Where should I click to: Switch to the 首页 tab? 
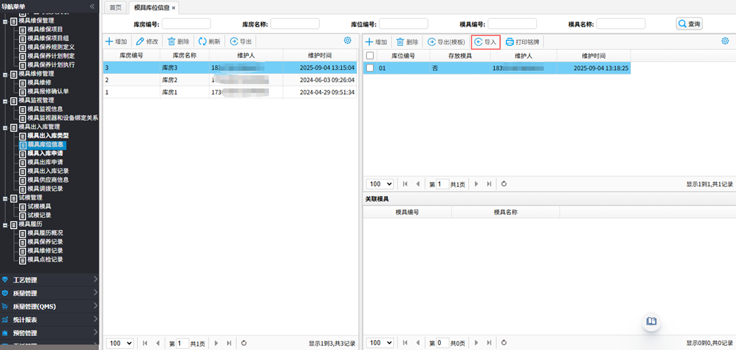tap(115, 7)
